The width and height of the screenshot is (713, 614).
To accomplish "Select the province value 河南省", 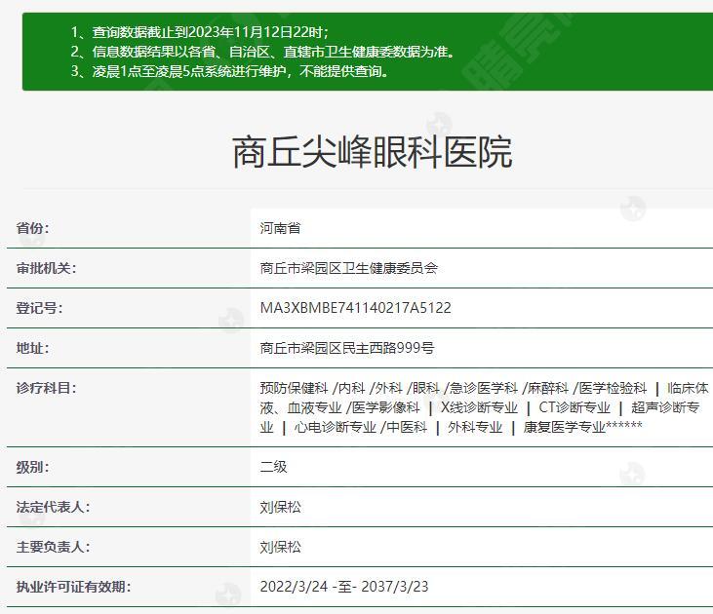I will (x=281, y=228).
